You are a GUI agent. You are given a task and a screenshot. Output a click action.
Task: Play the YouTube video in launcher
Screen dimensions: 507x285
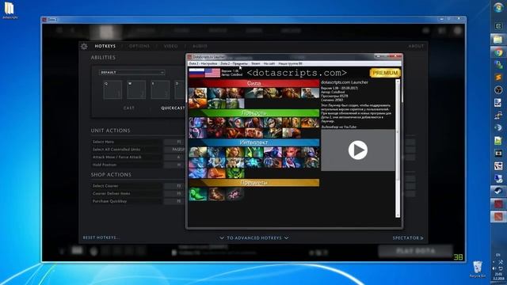(357, 150)
